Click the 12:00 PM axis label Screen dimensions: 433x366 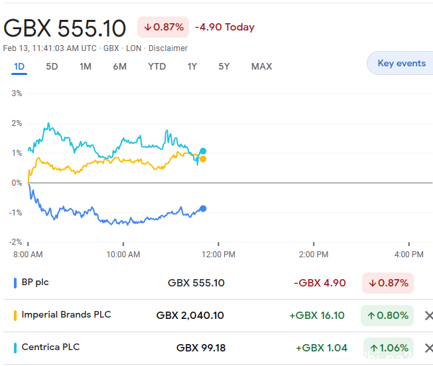point(218,255)
